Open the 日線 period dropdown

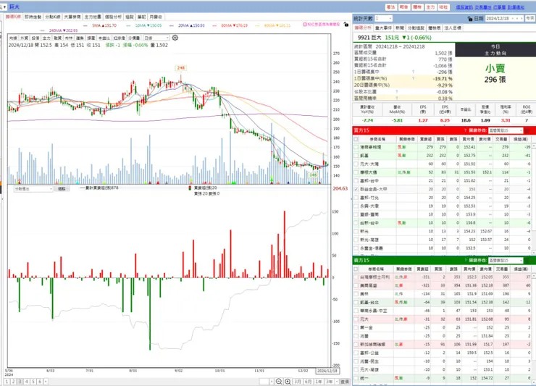156,38
